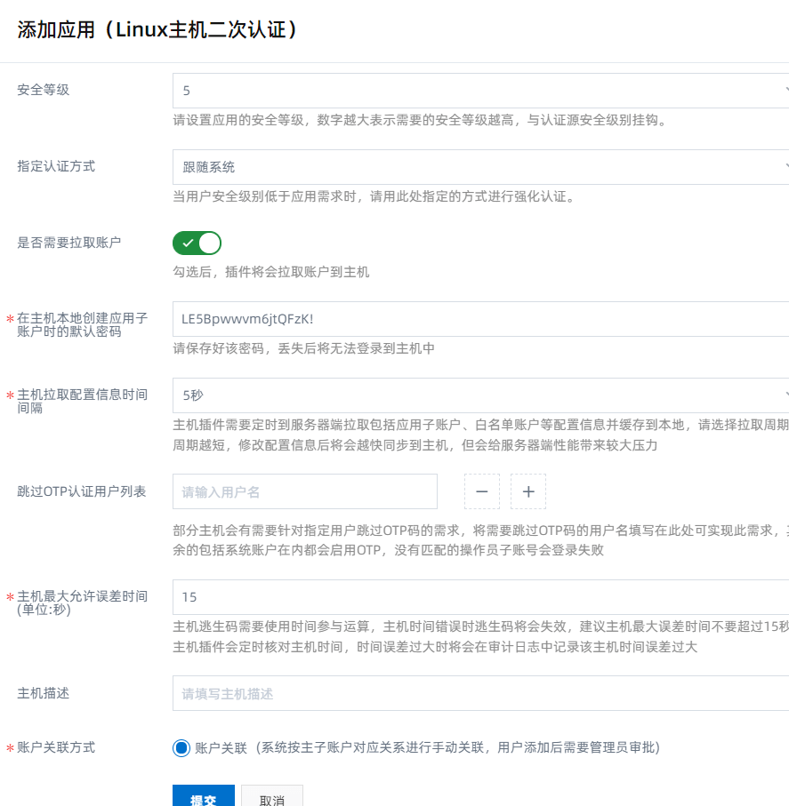Click the max error time field showing 15
This screenshot has height=806, width=789.
pos(480,597)
